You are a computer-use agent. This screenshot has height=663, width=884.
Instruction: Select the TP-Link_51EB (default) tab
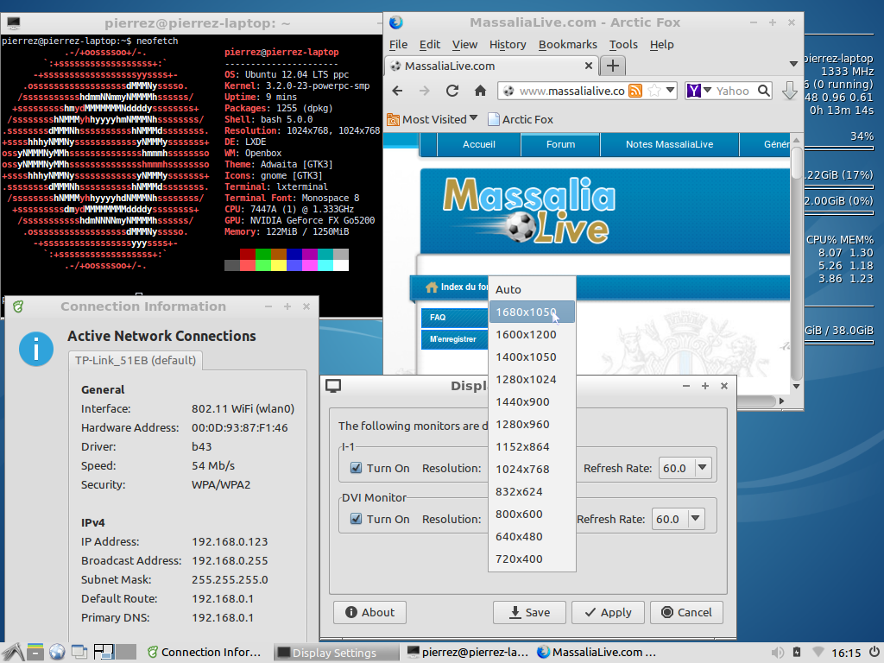point(136,360)
